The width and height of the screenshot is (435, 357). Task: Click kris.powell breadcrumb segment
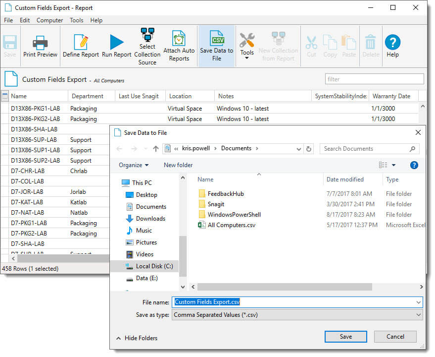coord(196,148)
